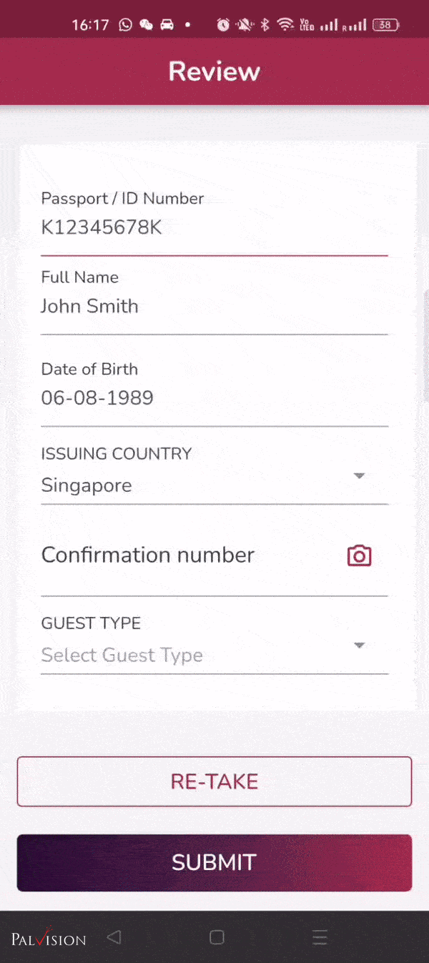Edit the Passport / ID Number field
This screenshot has height=963, width=429.
(x=214, y=228)
